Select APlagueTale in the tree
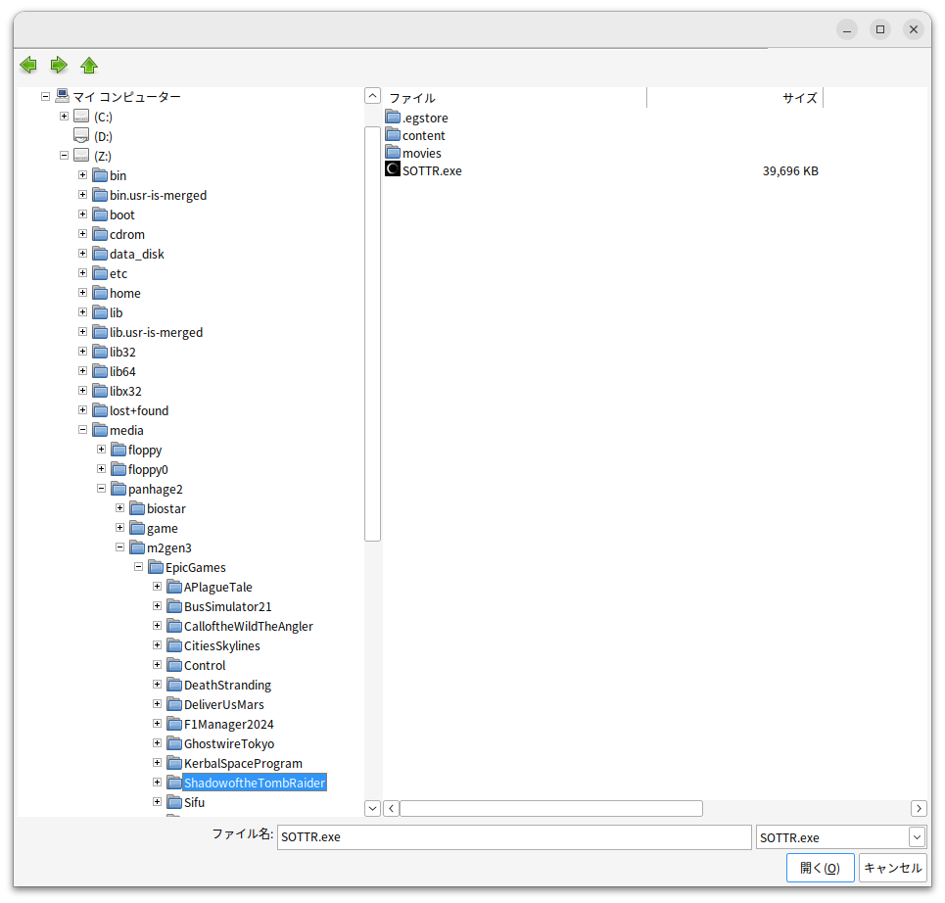This screenshot has height=903, width=945. (x=218, y=587)
